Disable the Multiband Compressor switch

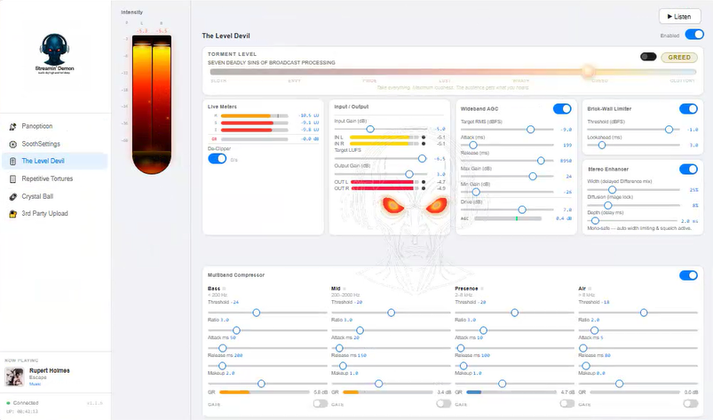click(688, 275)
